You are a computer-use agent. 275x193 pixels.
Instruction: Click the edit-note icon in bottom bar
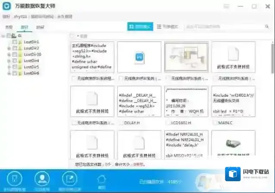click(68, 178)
